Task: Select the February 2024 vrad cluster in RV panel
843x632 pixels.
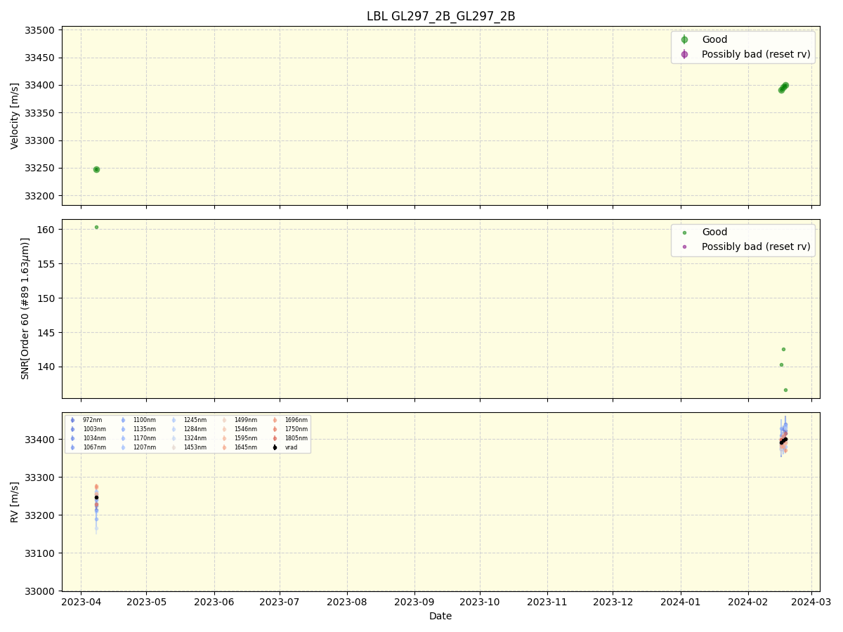Action: click(783, 441)
